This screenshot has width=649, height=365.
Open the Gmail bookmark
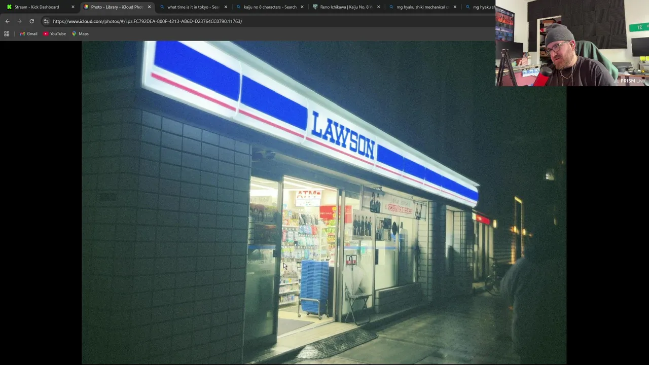tap(28, 34)
